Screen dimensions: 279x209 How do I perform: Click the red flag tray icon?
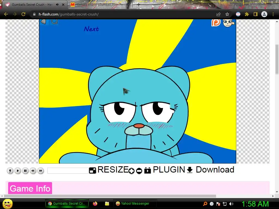(x=218, y=204)
